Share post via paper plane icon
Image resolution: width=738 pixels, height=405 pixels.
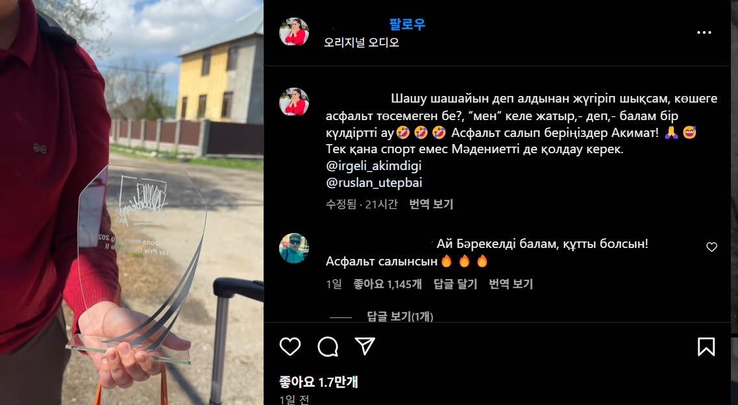point(365,347)
